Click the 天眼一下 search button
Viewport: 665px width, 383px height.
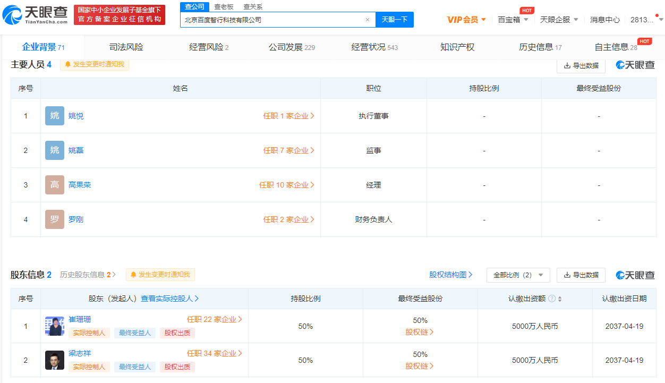click(x=395, y=20)
